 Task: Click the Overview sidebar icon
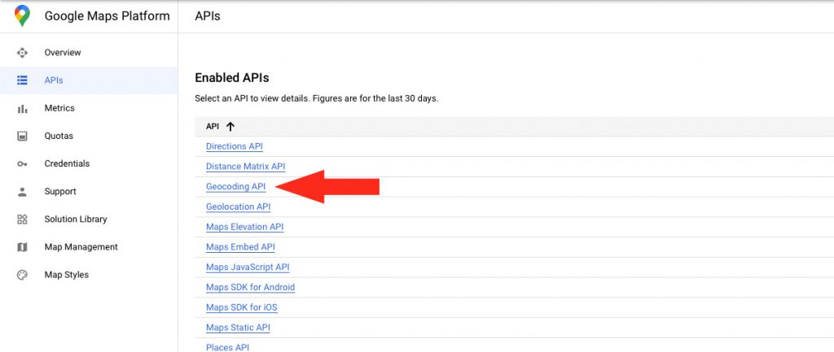pos(22,53)
